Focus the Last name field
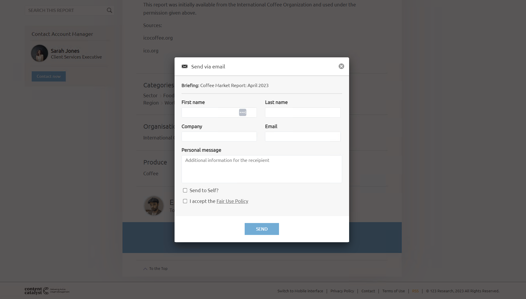This screenshot has width=526, height=299. (303, 113)
